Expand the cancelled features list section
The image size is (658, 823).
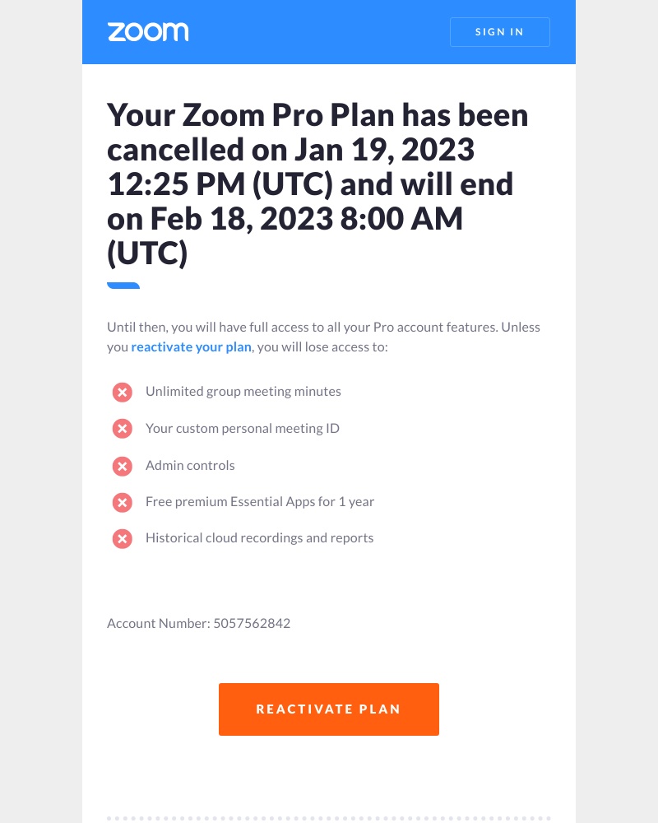pos(247,465)
